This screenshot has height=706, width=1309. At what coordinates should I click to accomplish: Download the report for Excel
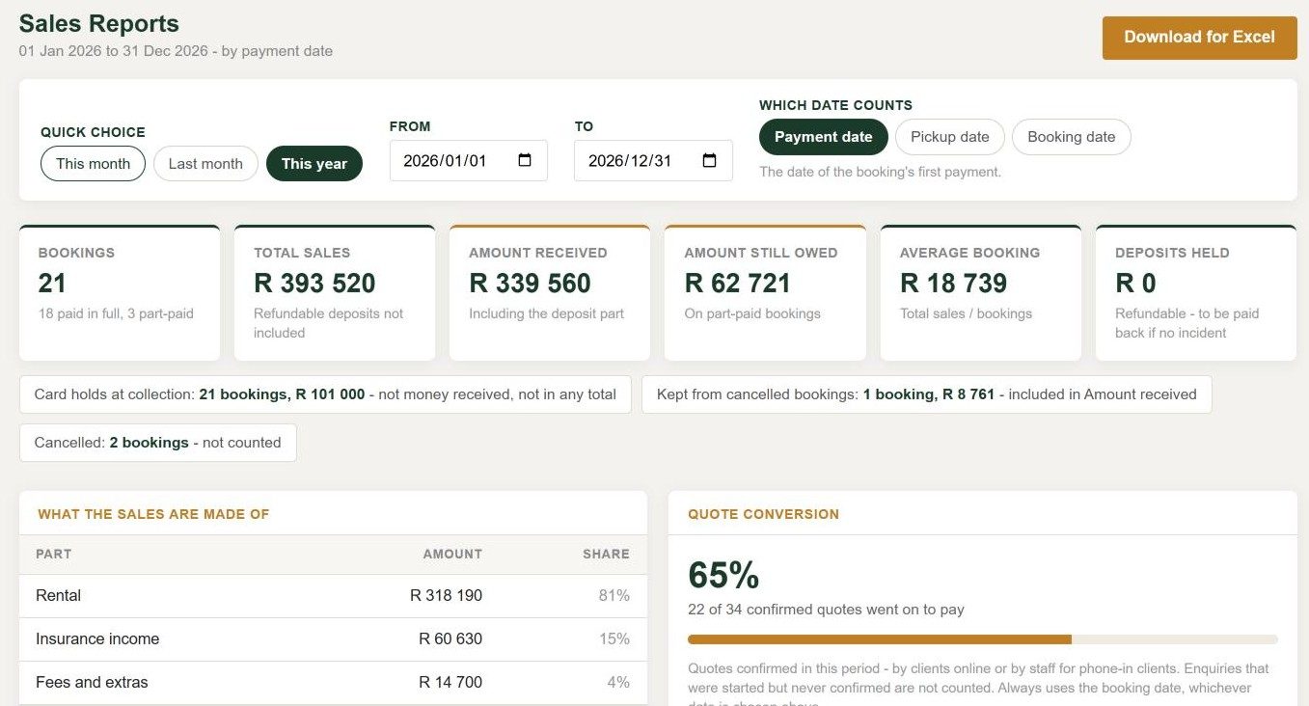[1200, 38]
